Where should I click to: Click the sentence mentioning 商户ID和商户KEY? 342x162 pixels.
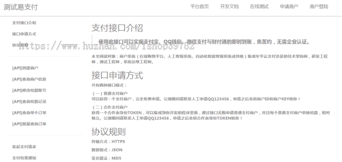click(196, 99)
